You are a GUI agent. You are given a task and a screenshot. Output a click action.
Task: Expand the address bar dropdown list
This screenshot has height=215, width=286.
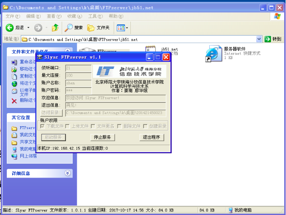259,39
